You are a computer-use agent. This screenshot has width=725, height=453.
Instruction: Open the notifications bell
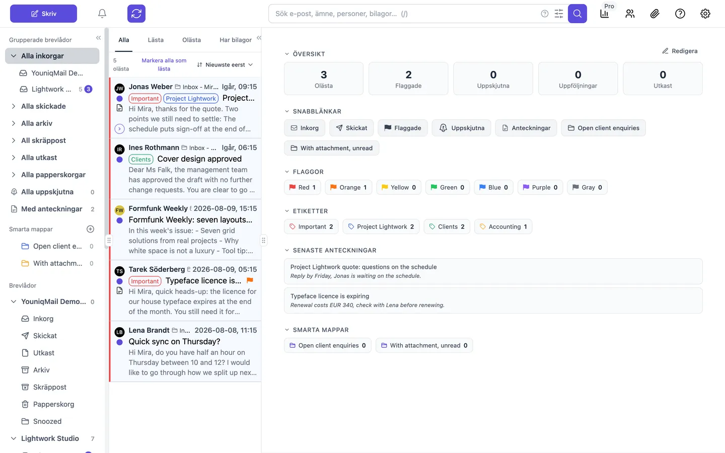point(102,14)
